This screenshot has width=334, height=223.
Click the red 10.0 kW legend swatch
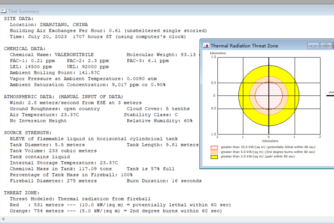pos(214,147)
